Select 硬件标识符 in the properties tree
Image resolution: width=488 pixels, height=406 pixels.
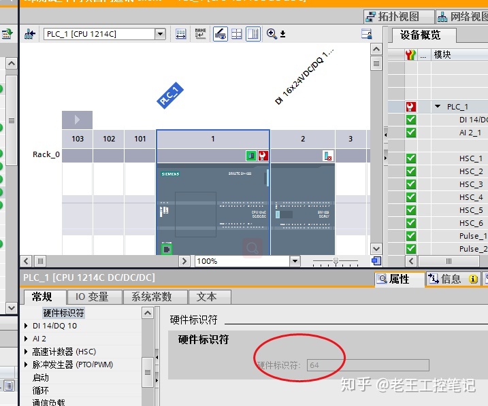coord(63,313)
